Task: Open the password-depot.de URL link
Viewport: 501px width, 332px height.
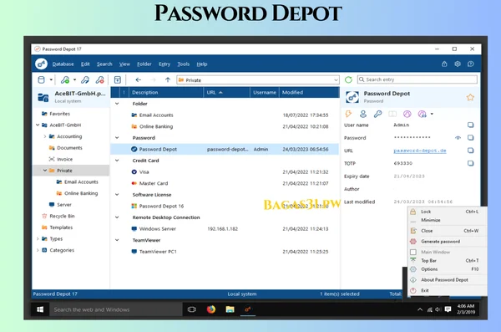Action: point(420,151)
